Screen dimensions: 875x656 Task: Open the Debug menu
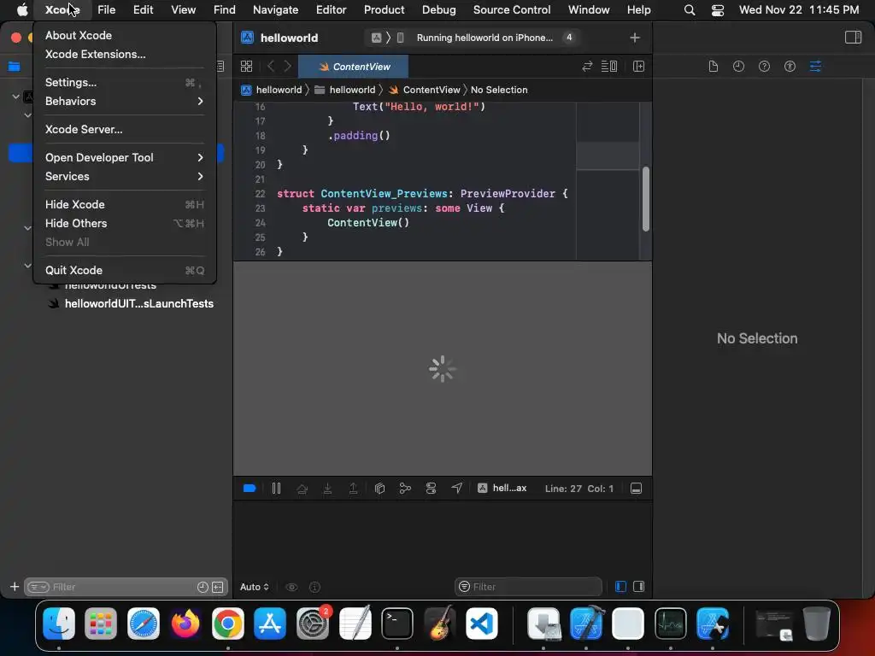438,9
